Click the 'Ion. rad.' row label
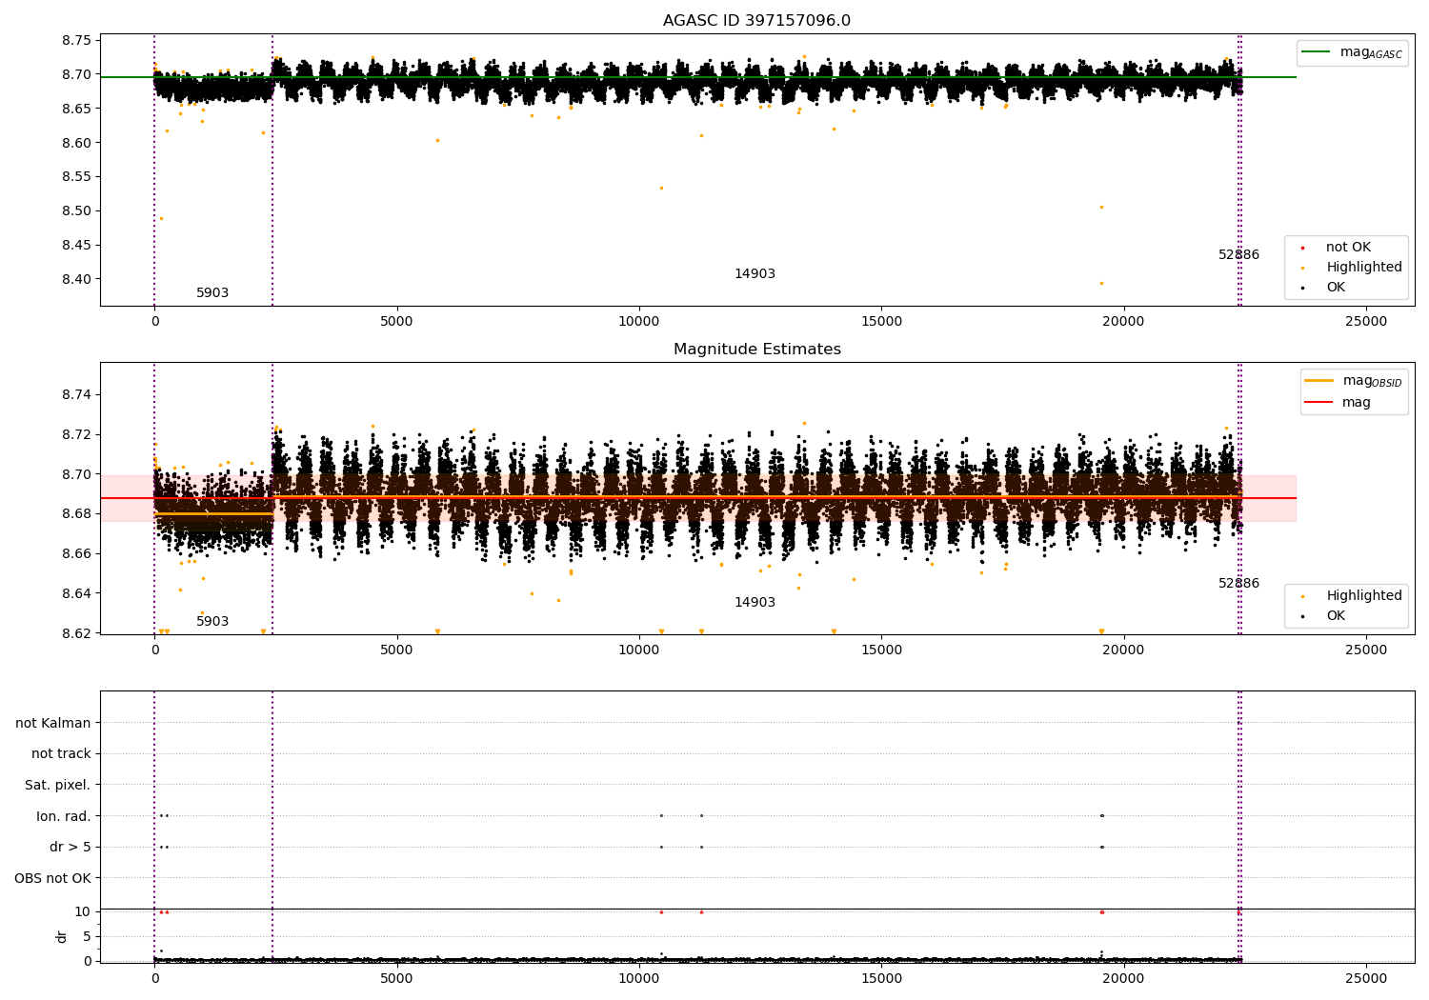The height and width of the screenshot is (1000, 1429). pos(64,816)
